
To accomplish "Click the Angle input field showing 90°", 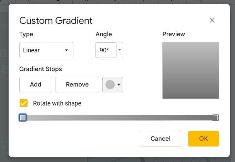I will [106, 50].
